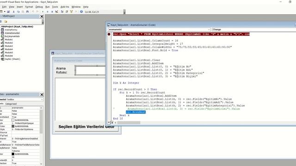This screenshot has width=296, height=166.
Task: Click the black ForeColor swatch in Properties
Action: pyautogui.click(x=13, y=154)
